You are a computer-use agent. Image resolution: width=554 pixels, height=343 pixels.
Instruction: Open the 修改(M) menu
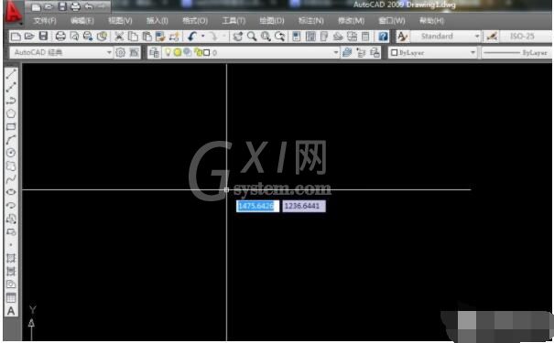point(351,21)
